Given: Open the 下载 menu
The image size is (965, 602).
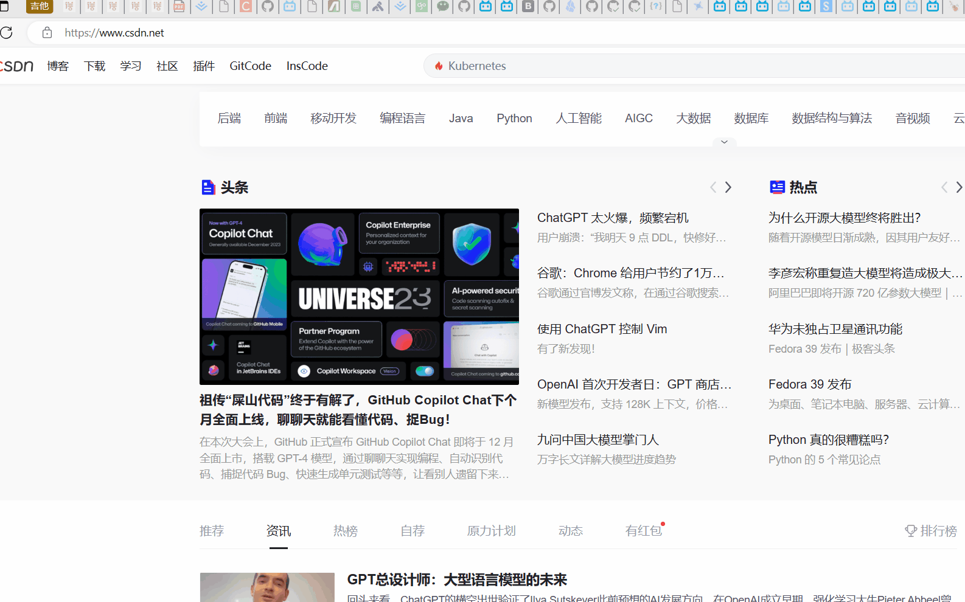Looking at the screenshot, I should [94, 66].
